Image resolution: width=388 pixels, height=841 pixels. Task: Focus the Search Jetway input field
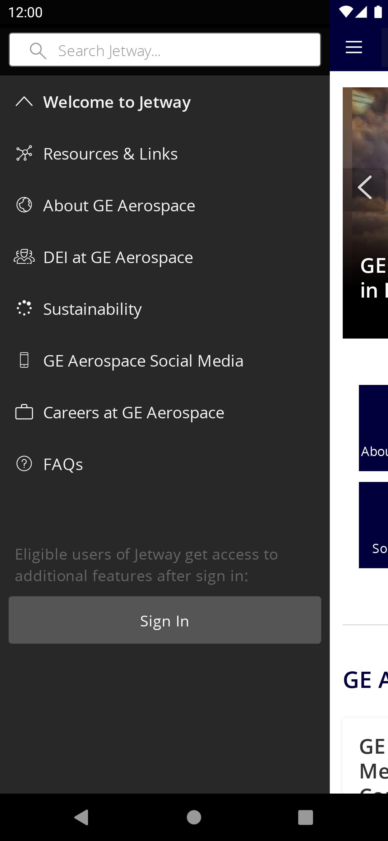pos(165,50)
